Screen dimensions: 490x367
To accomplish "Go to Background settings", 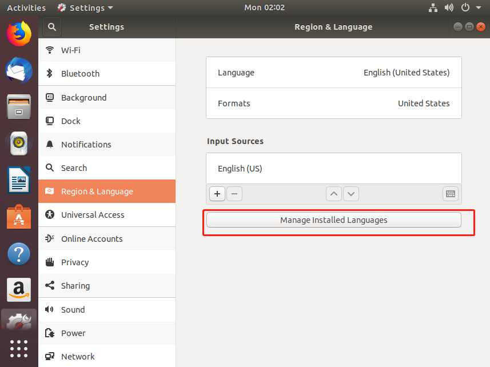I will coord(107,97).
